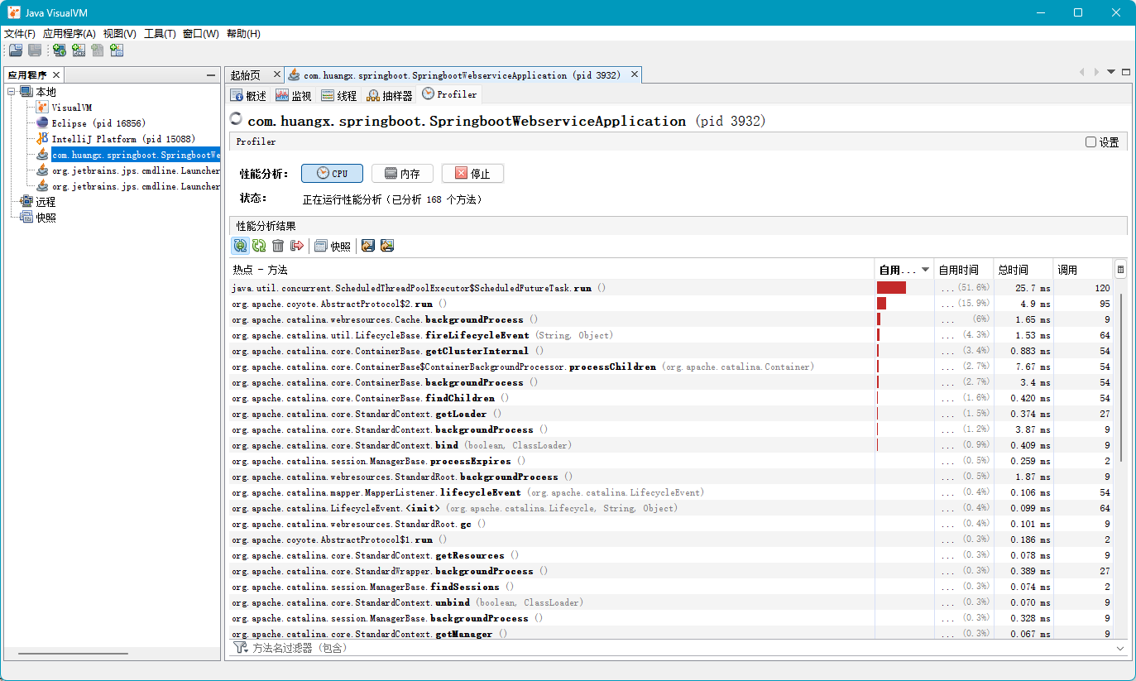Select the AbstractProtocol$2.run row

[x=671, y=304]
